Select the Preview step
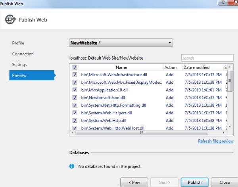 click(33, 75)
